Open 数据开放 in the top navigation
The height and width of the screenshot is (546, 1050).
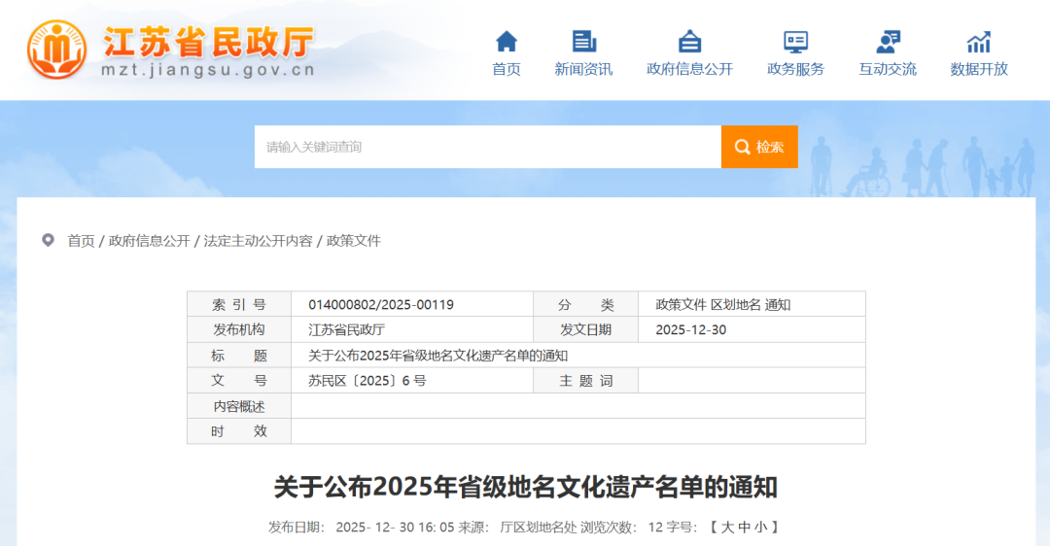click(x=978, y=69)
